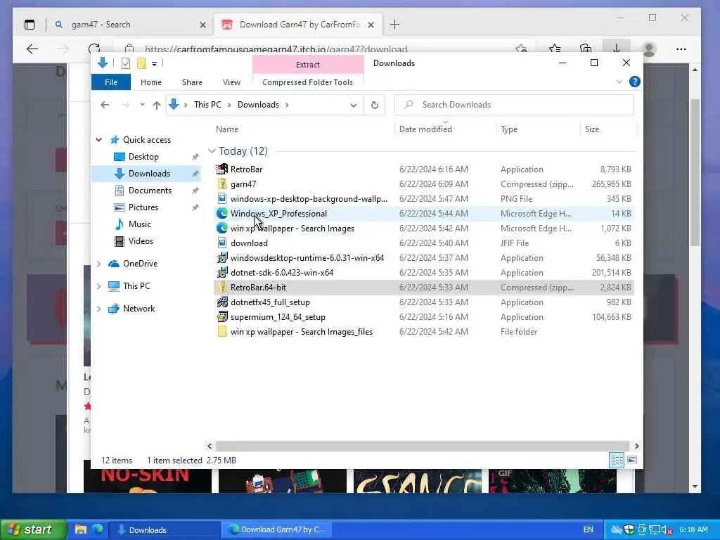Open address bar history dropdown
Screen dimensions: 720x540
tap(353, 105)
